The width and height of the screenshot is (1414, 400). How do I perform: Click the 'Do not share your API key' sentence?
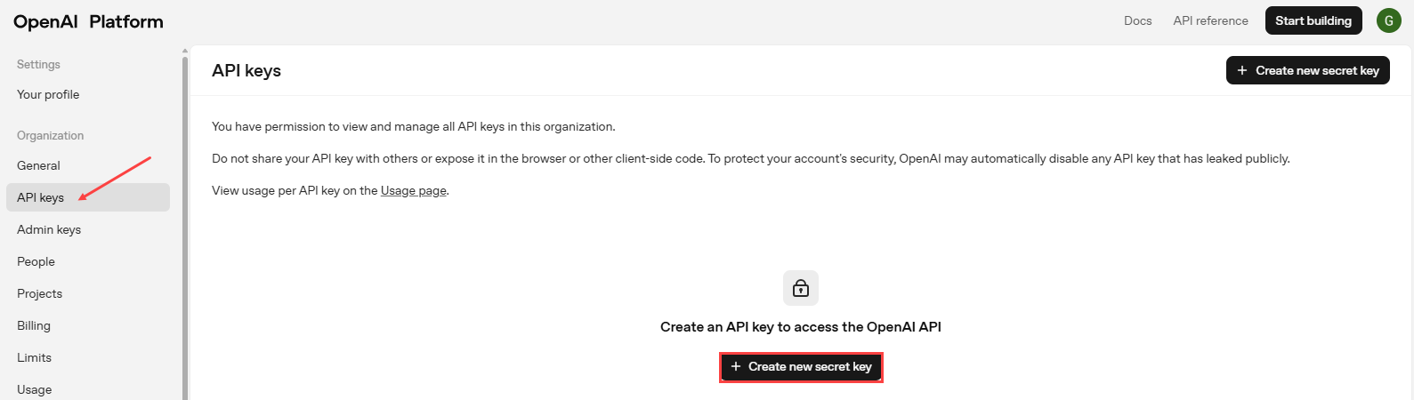(x=751, y=158)
